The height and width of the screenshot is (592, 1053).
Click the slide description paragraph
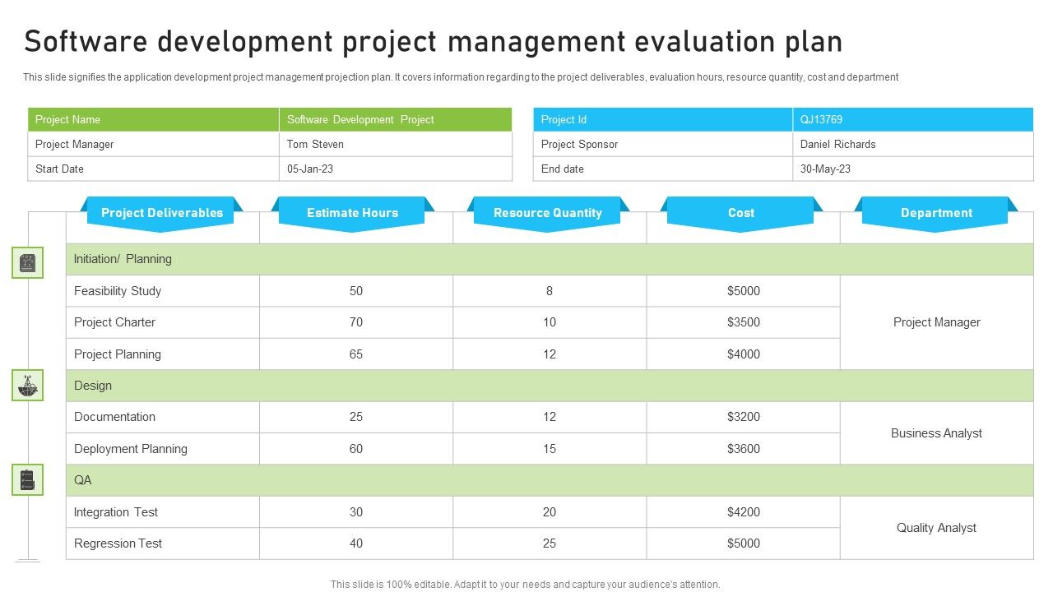[461, 77]
